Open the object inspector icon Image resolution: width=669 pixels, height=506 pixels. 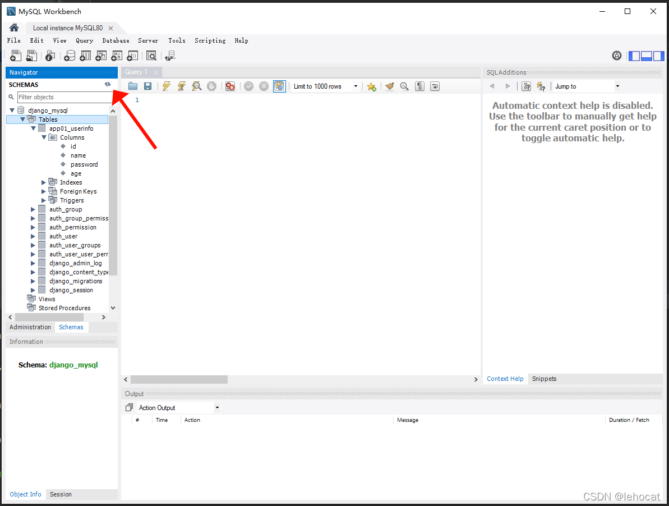pyautogui.click(x=50, y=56)
